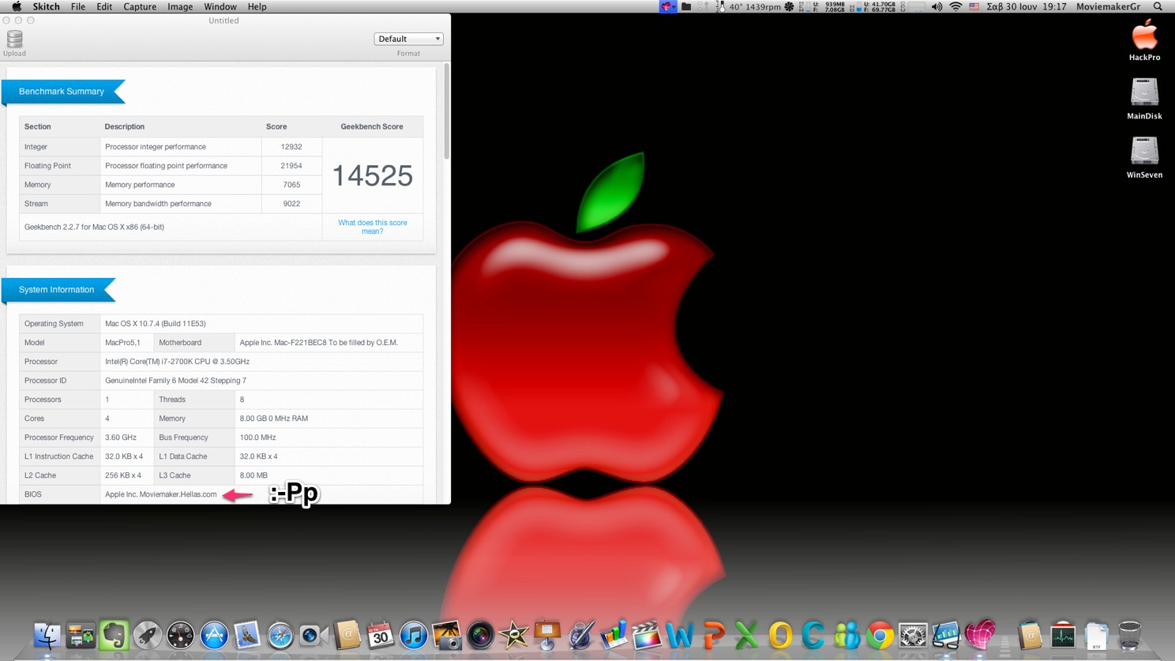
Task: Open FaceTime from the dock
Action: tap(313, 635)
